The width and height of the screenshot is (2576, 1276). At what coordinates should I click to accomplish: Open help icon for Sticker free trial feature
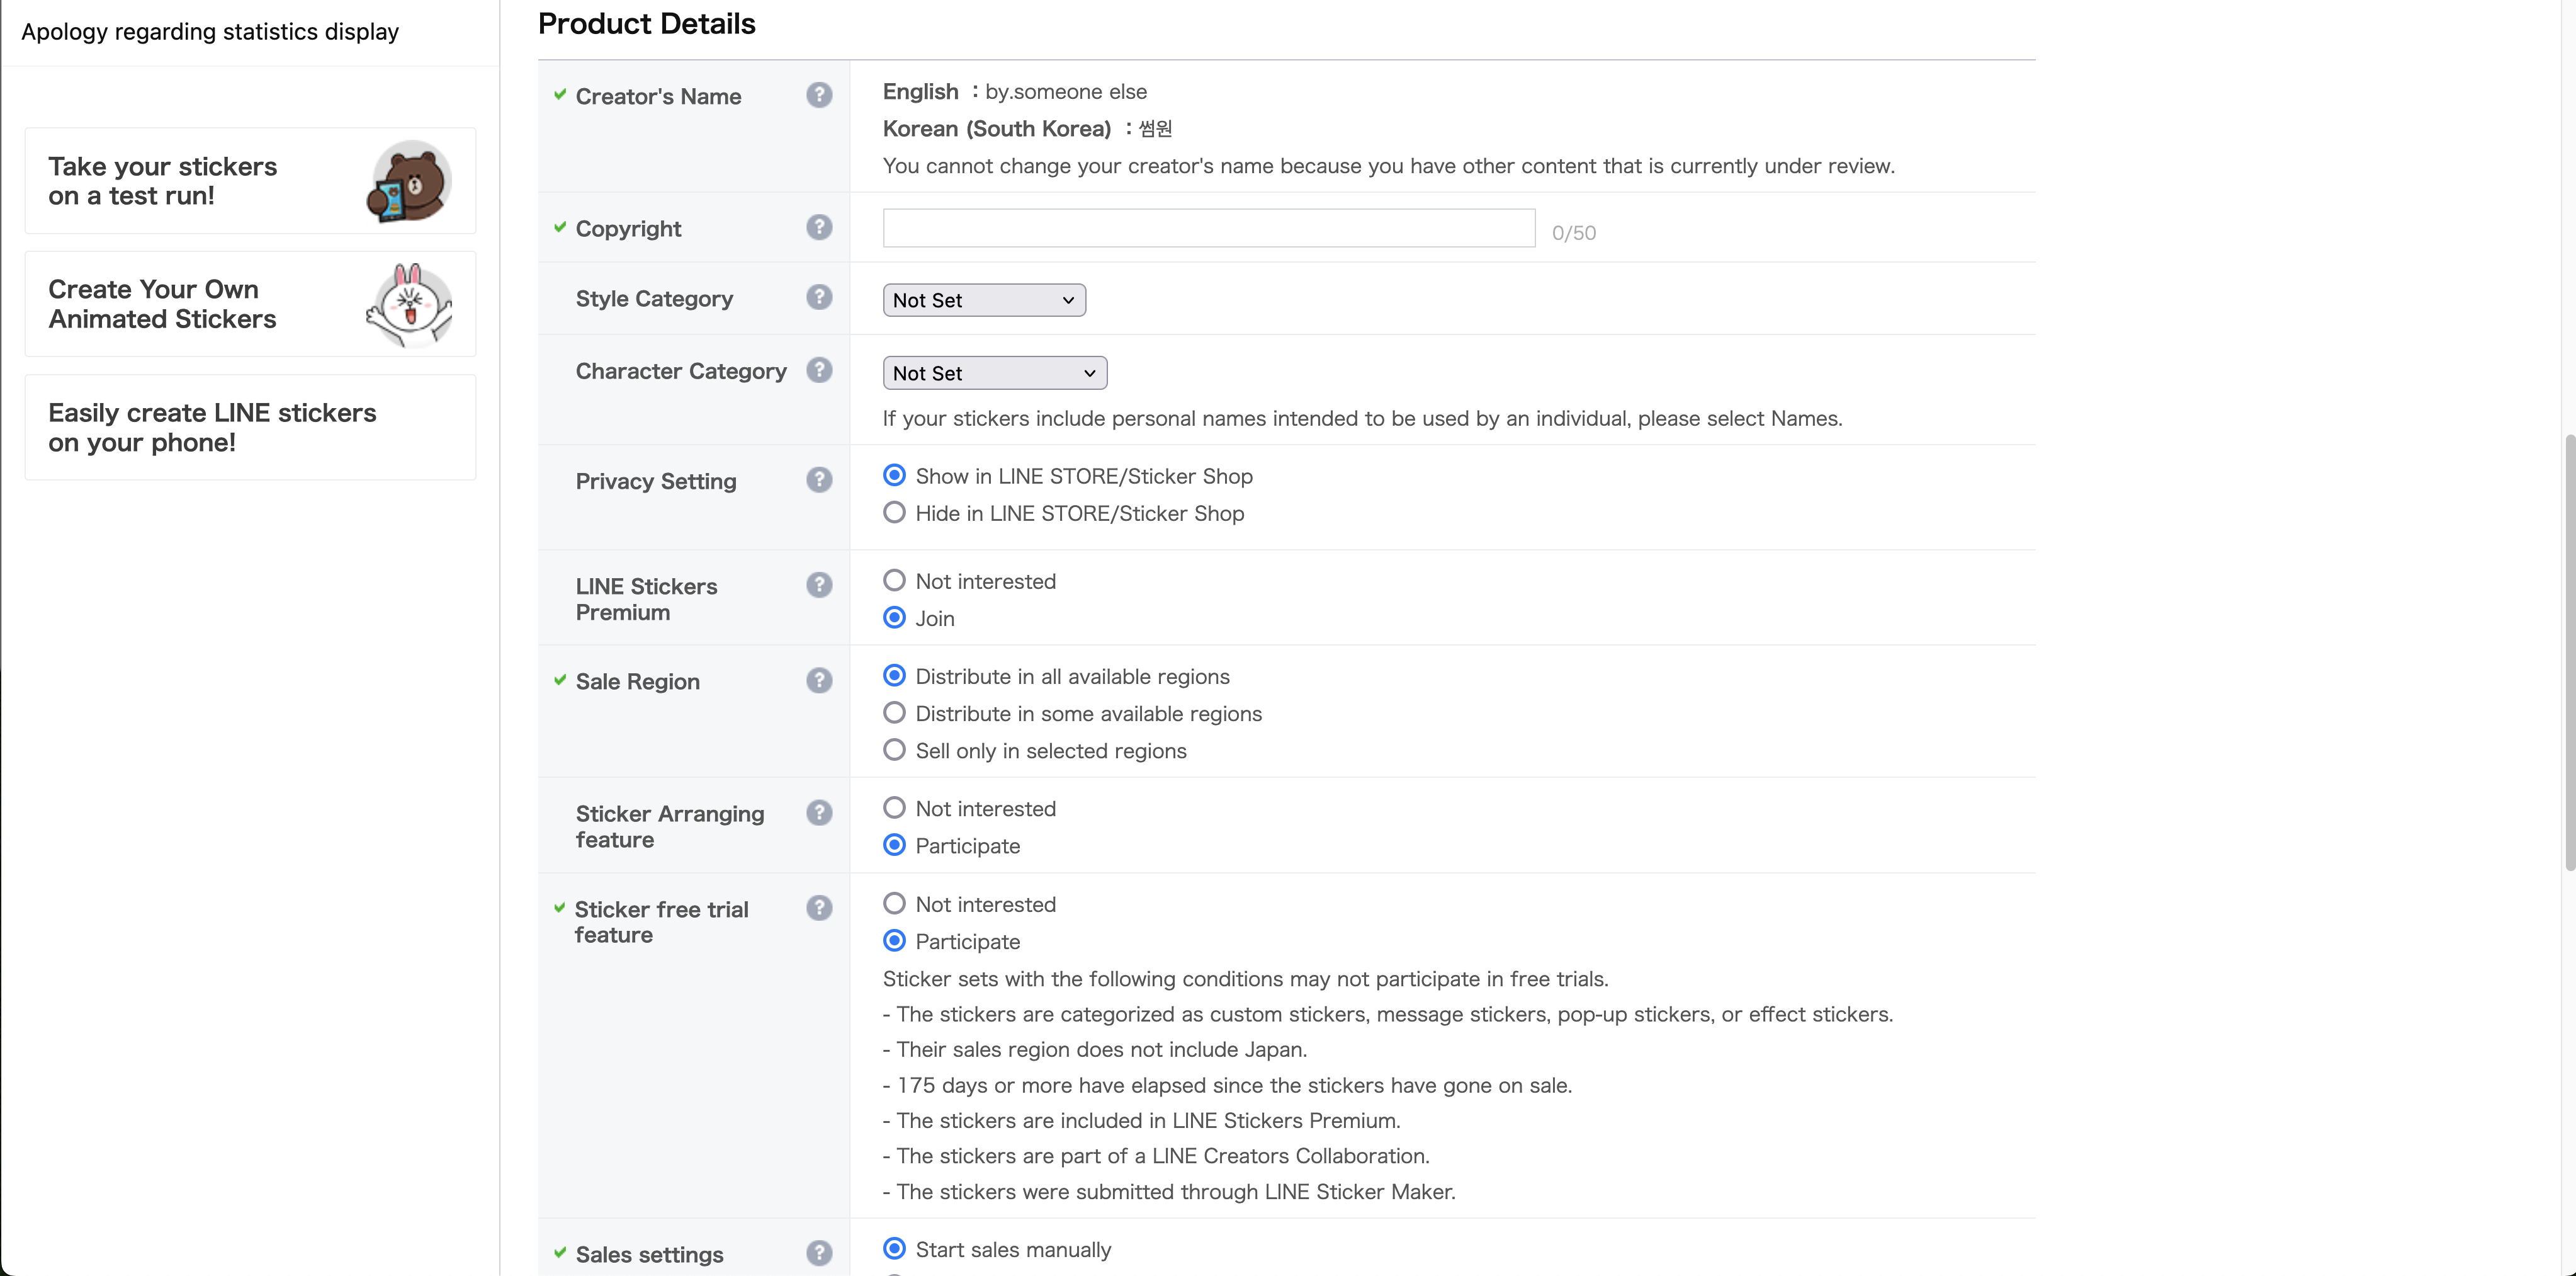(819, 908)
